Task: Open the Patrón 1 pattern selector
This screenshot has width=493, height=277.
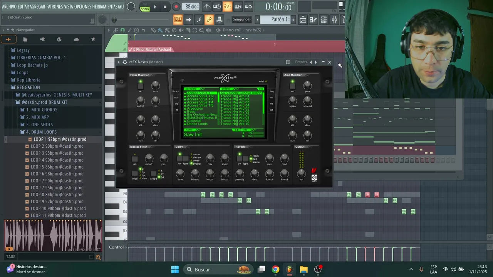Action: (x=275, y=20)
